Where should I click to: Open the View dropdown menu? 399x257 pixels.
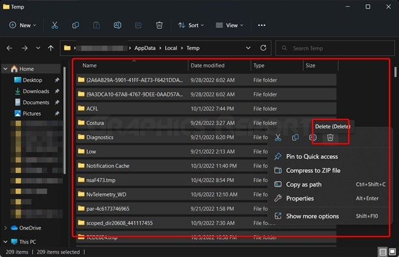(x=230, y=25)
